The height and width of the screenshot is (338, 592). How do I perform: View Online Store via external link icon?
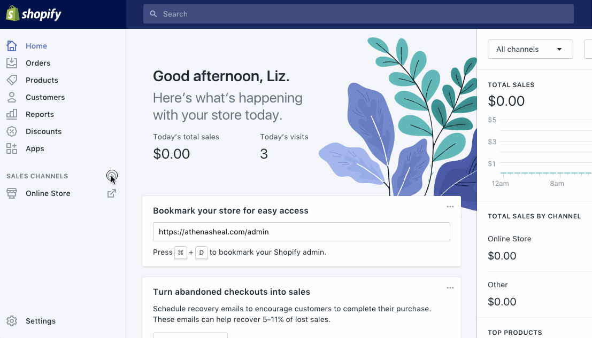pyautogui.click(x=111, y=193)
